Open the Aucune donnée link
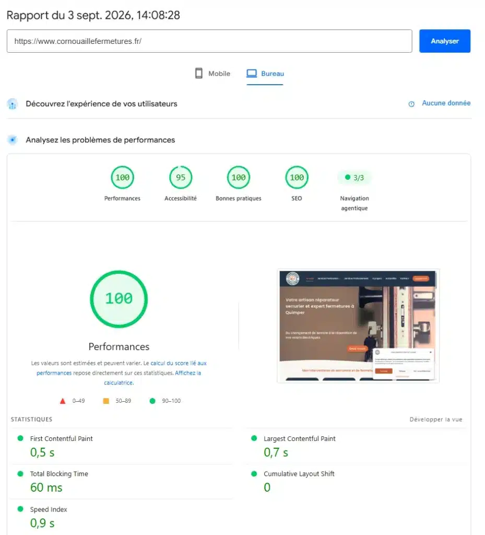The image size is (485, 535). (x=446, y=103)
